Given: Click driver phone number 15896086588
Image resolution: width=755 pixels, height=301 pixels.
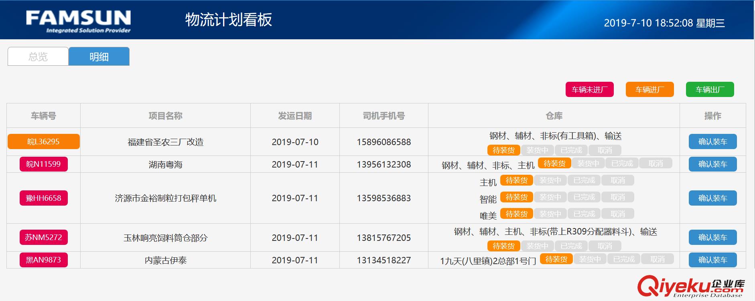Looking at the screenshot, I should [x=384, y=142].
